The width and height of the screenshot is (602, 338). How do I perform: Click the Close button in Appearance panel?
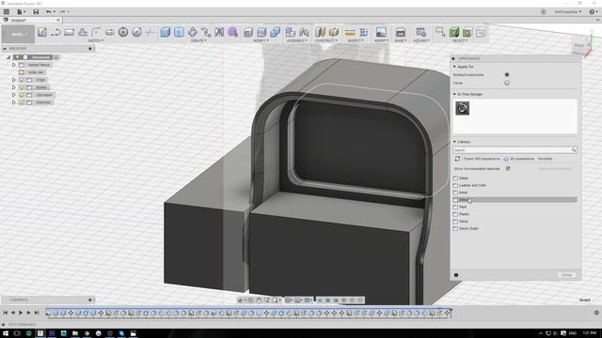566,275
